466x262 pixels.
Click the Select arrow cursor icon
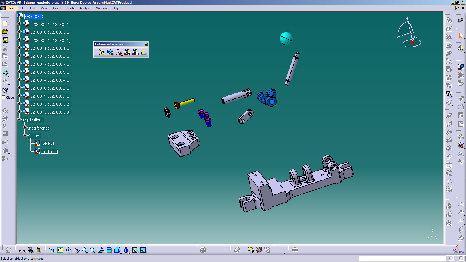pyautogui.click(x=461, y=36)
